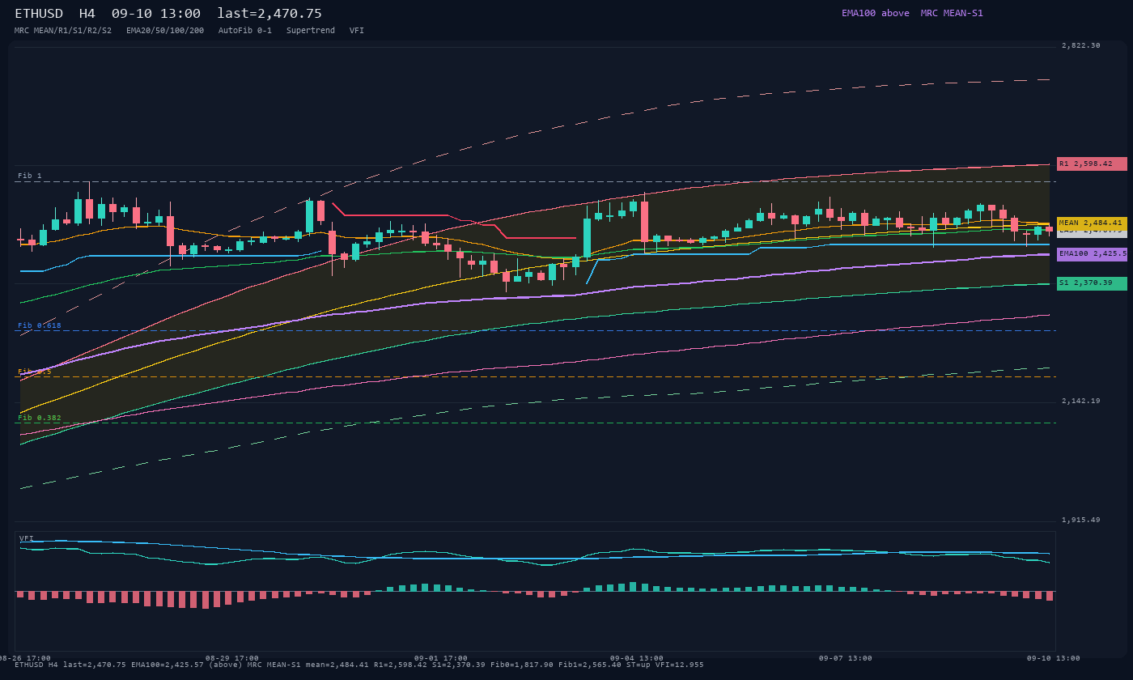Image resolution: width=1133 pixels, height=680 pixels.
Task: Click the 09-01 17:00 time axis label
Action: 441,658
